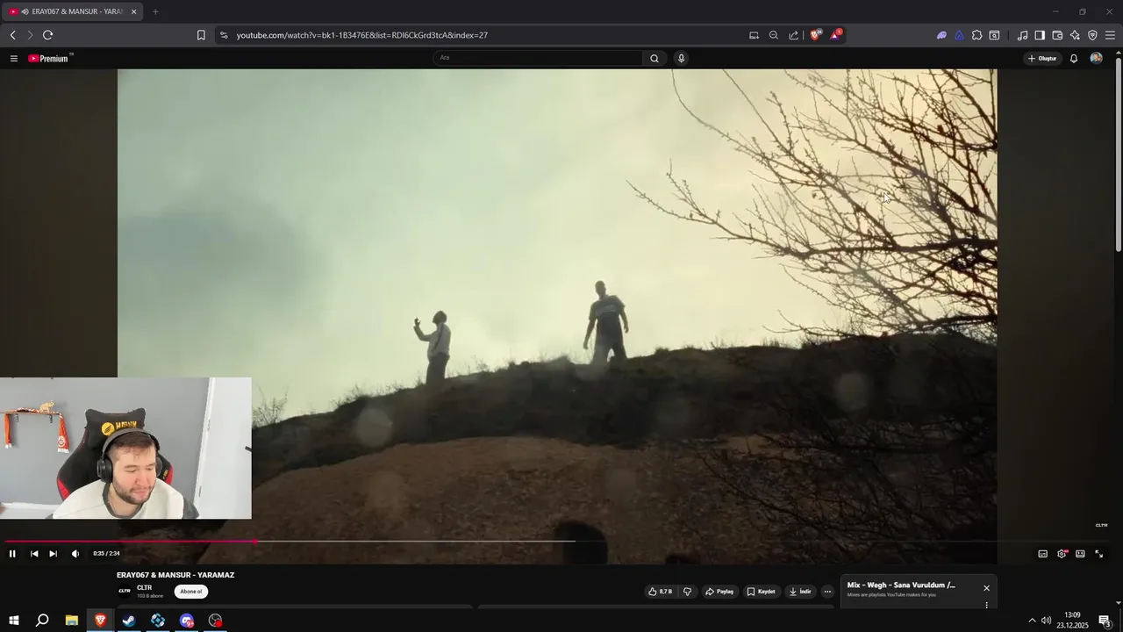
Task: Open YouTube notifications bell
Action: tap(1074, 59)
